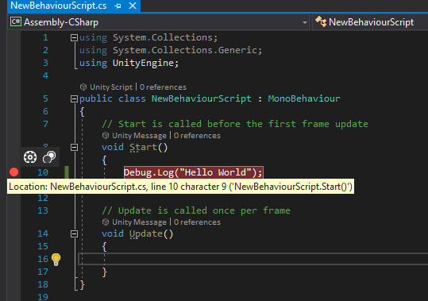Viewport: 428px width, 301px height.
Task: Click line number 18 in the gutter
Action: (x=43, y=284)
